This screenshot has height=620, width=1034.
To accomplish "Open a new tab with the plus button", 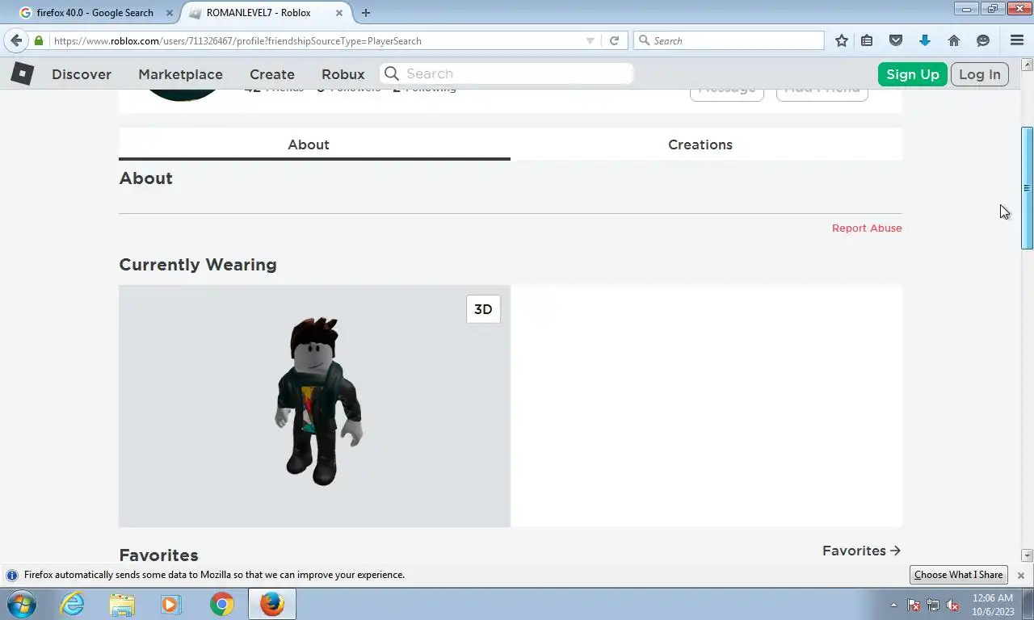I will (x=366, y=13).
